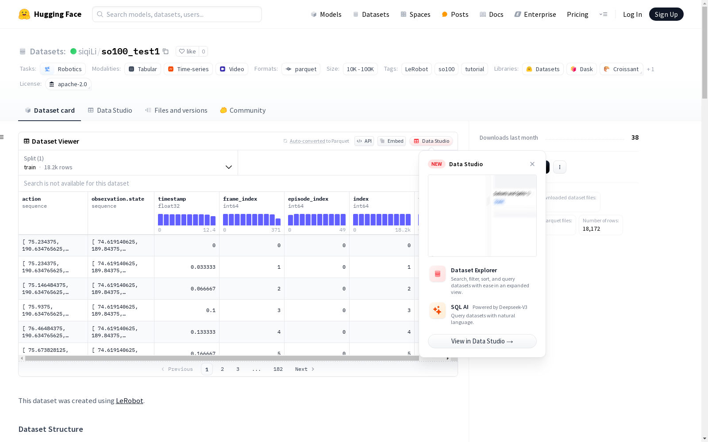Viewport: 708px width, 442px height.
Task: Click Next page in pagination
Action: coord(304,369)
